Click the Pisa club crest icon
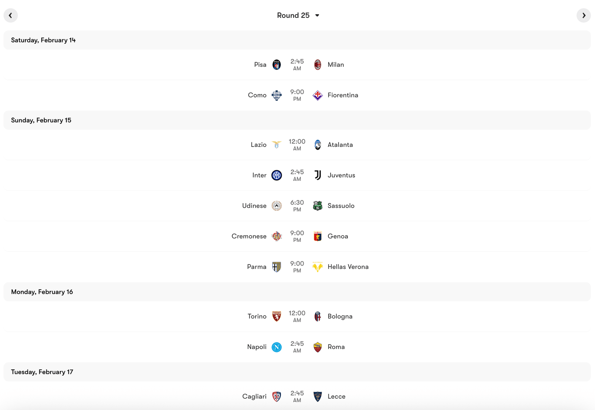 point(277,65)
